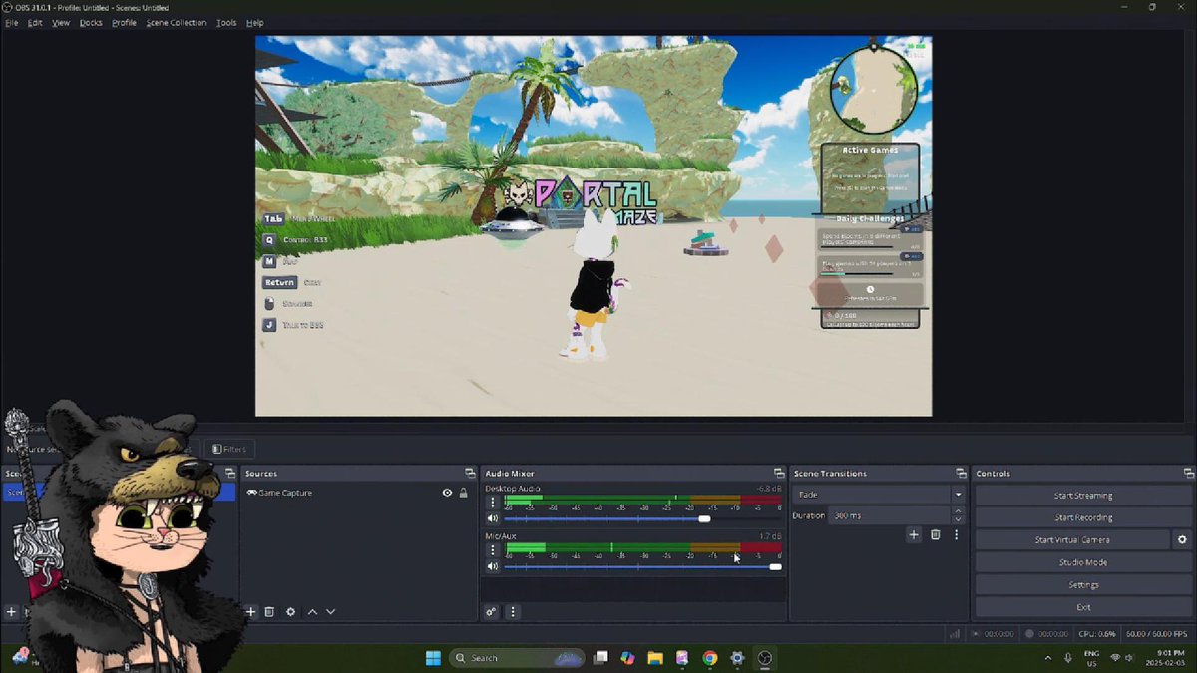Open Task View in taskbar
The height and width of the screenshot is (673, 1197).
(x=600, y=658)
